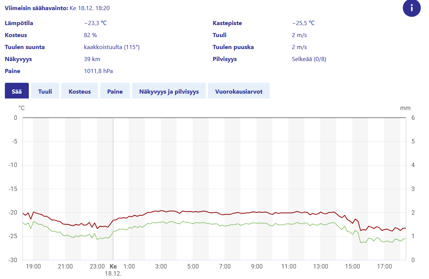Click the 82 % humidity value

tap(90, 35)
